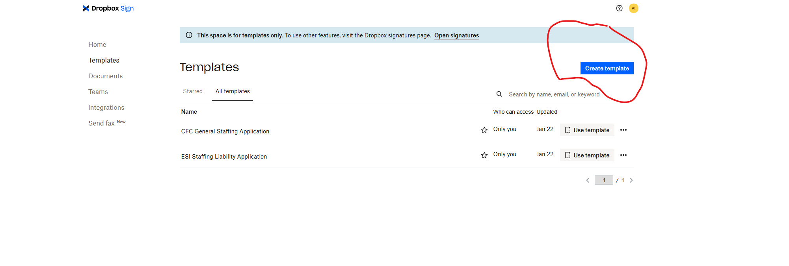Open more options for CFC General Staffing
The height and width of the screenshot is (266, 789).
pyautogui.click(x=623, y=130)
